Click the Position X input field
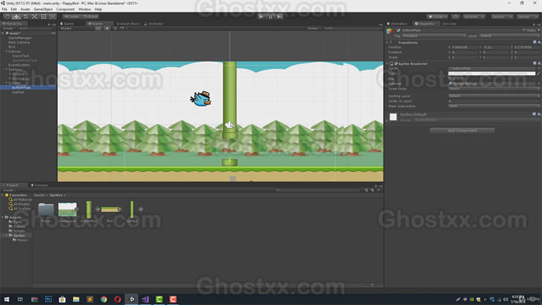542x305 pixels. pos(464,47)
